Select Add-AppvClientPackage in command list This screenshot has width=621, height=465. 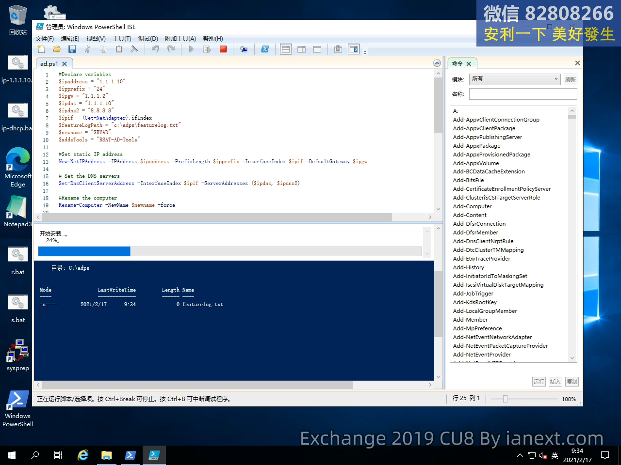[484, 128]
